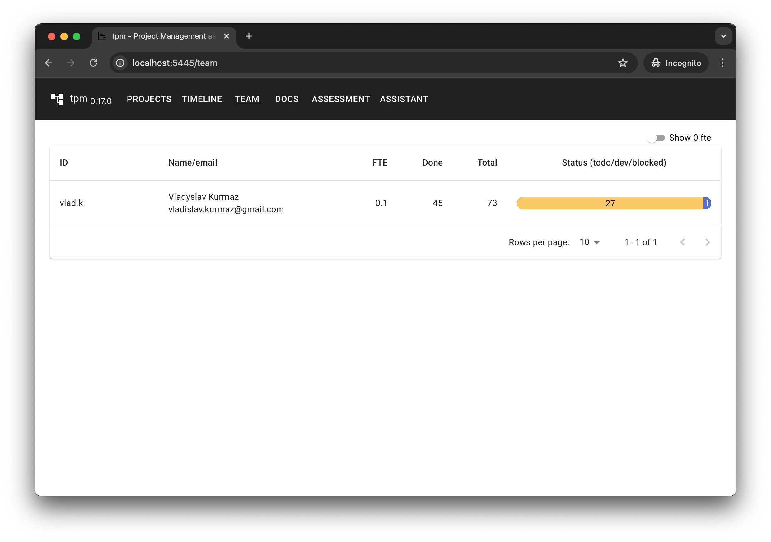Open the ASSESSMENT page

coord(340,99)
